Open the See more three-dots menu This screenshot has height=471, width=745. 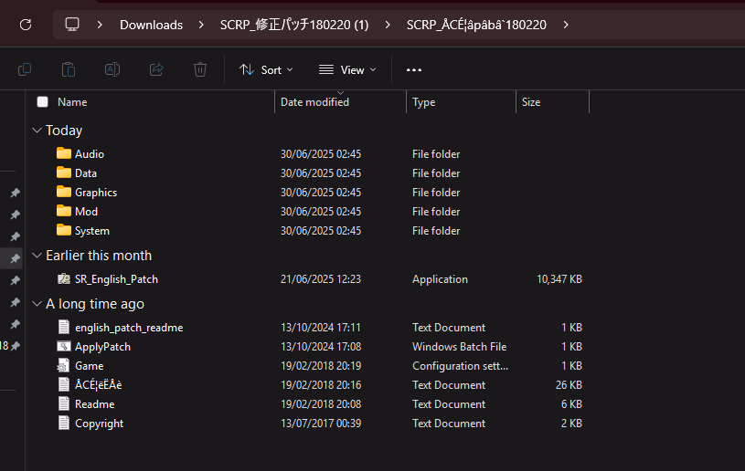coord(414,69)
